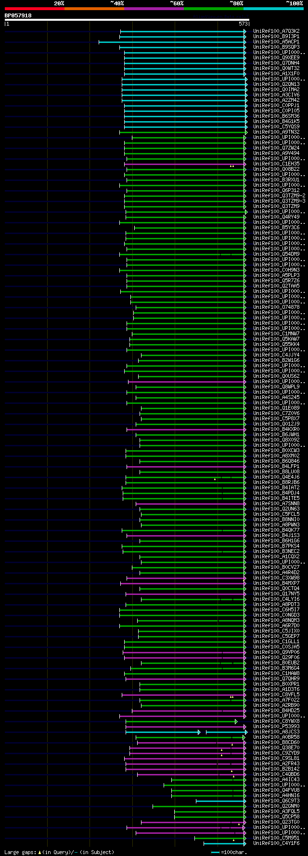Viewport: 308px width, 856px height.
Task: Select the UniRef100_A3CIV6 label
Action: pyautogui.click(x=276, y=95)
